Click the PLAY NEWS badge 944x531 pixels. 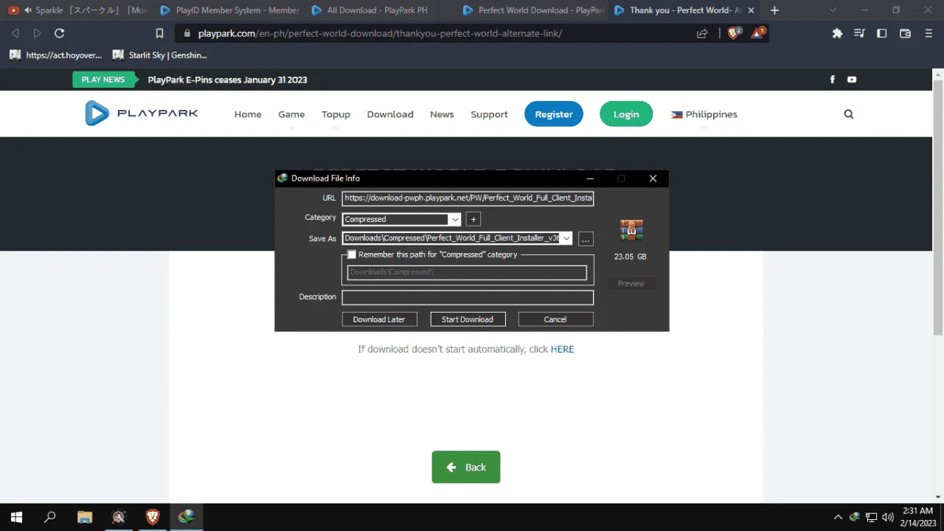pos(103,80)
